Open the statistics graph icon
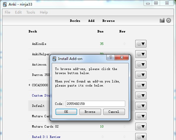The image size is (176, 140). (162, 20)
